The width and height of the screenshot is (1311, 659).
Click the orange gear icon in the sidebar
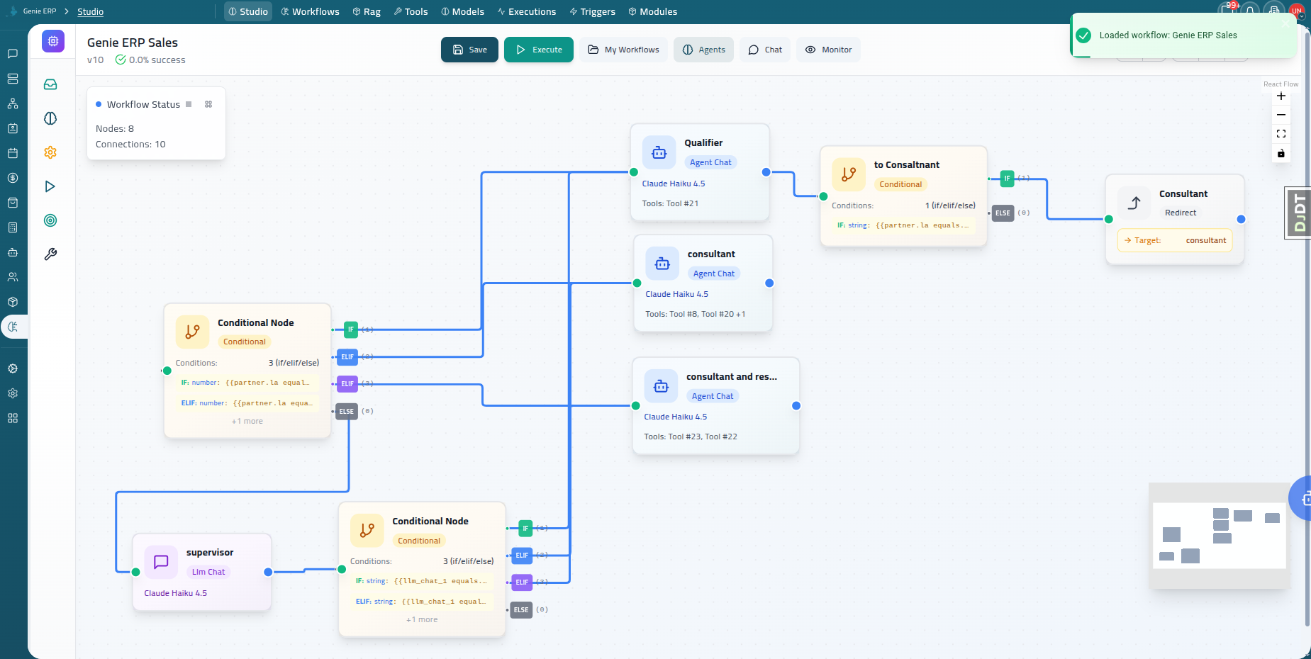[x=50, y=152]
